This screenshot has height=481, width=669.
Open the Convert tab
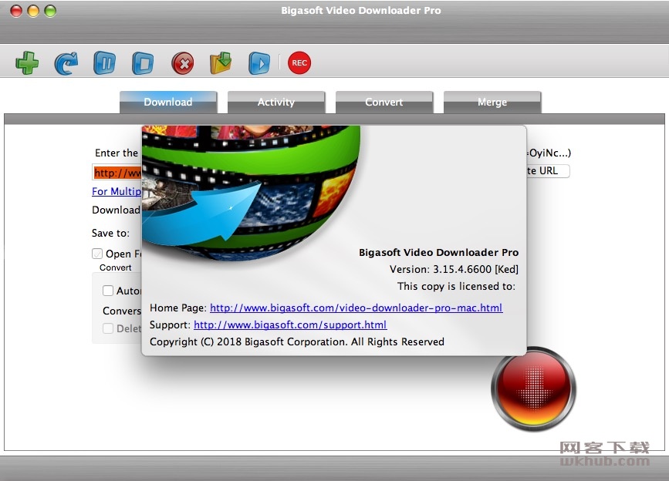click(384, 103)
